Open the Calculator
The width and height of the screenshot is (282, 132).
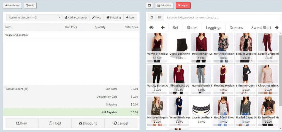(x=164, y=6)
